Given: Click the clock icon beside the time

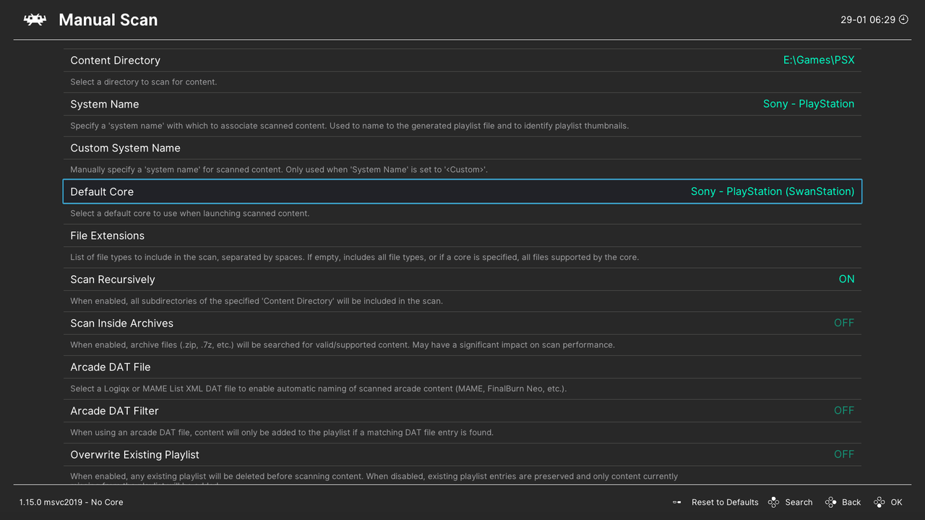Looking at the screenshot, I should 903,19.
